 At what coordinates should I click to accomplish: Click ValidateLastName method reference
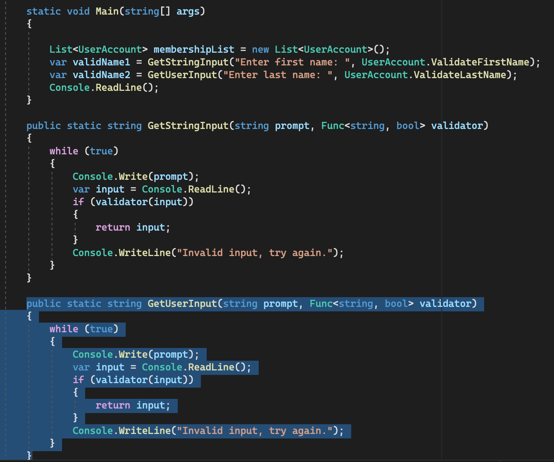tap(460, 75)
